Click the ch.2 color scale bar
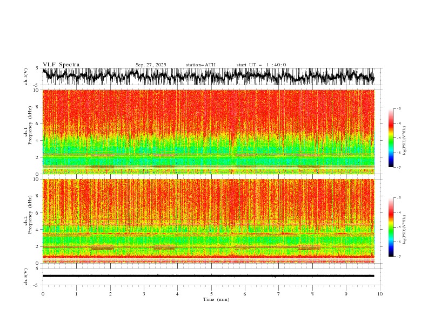This screenshot has width=428, height=330. pos(391,227)
